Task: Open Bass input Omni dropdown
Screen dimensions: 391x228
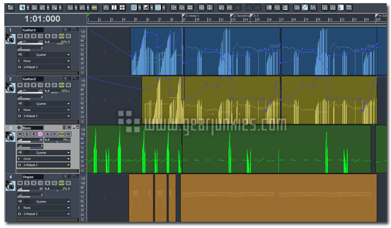Action: point(44,159)
